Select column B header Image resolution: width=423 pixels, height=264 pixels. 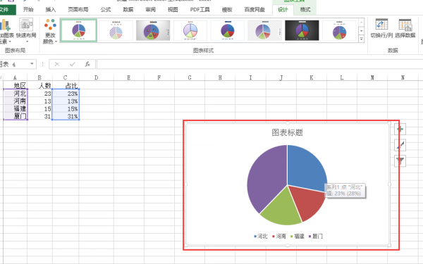tap(39, 77)
